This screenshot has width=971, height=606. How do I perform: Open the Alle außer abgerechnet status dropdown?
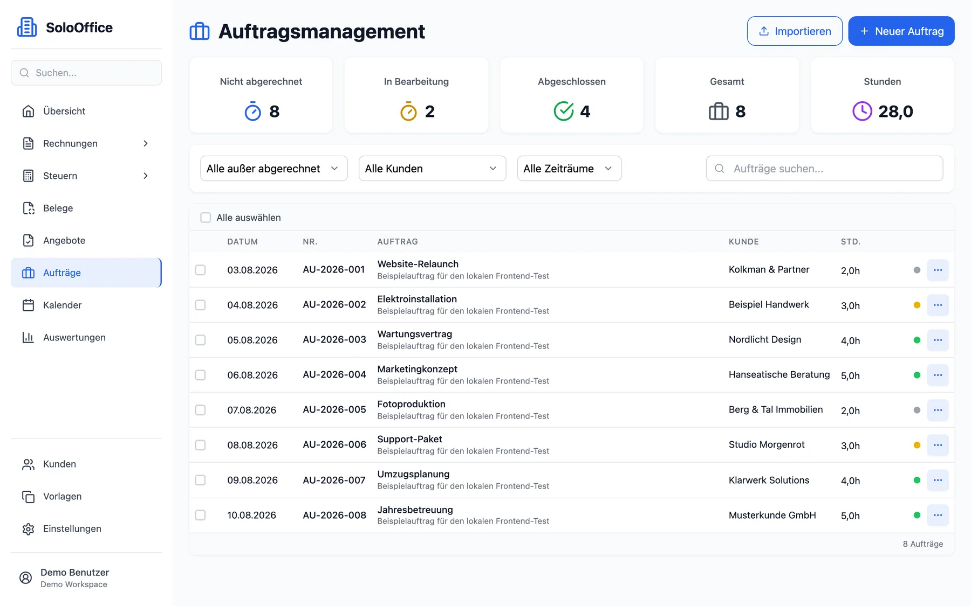[274, 169]
